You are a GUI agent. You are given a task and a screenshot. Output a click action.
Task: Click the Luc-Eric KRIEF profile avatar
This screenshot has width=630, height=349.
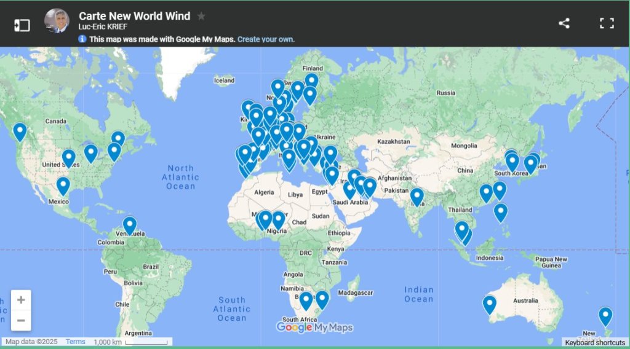[57, 22]
